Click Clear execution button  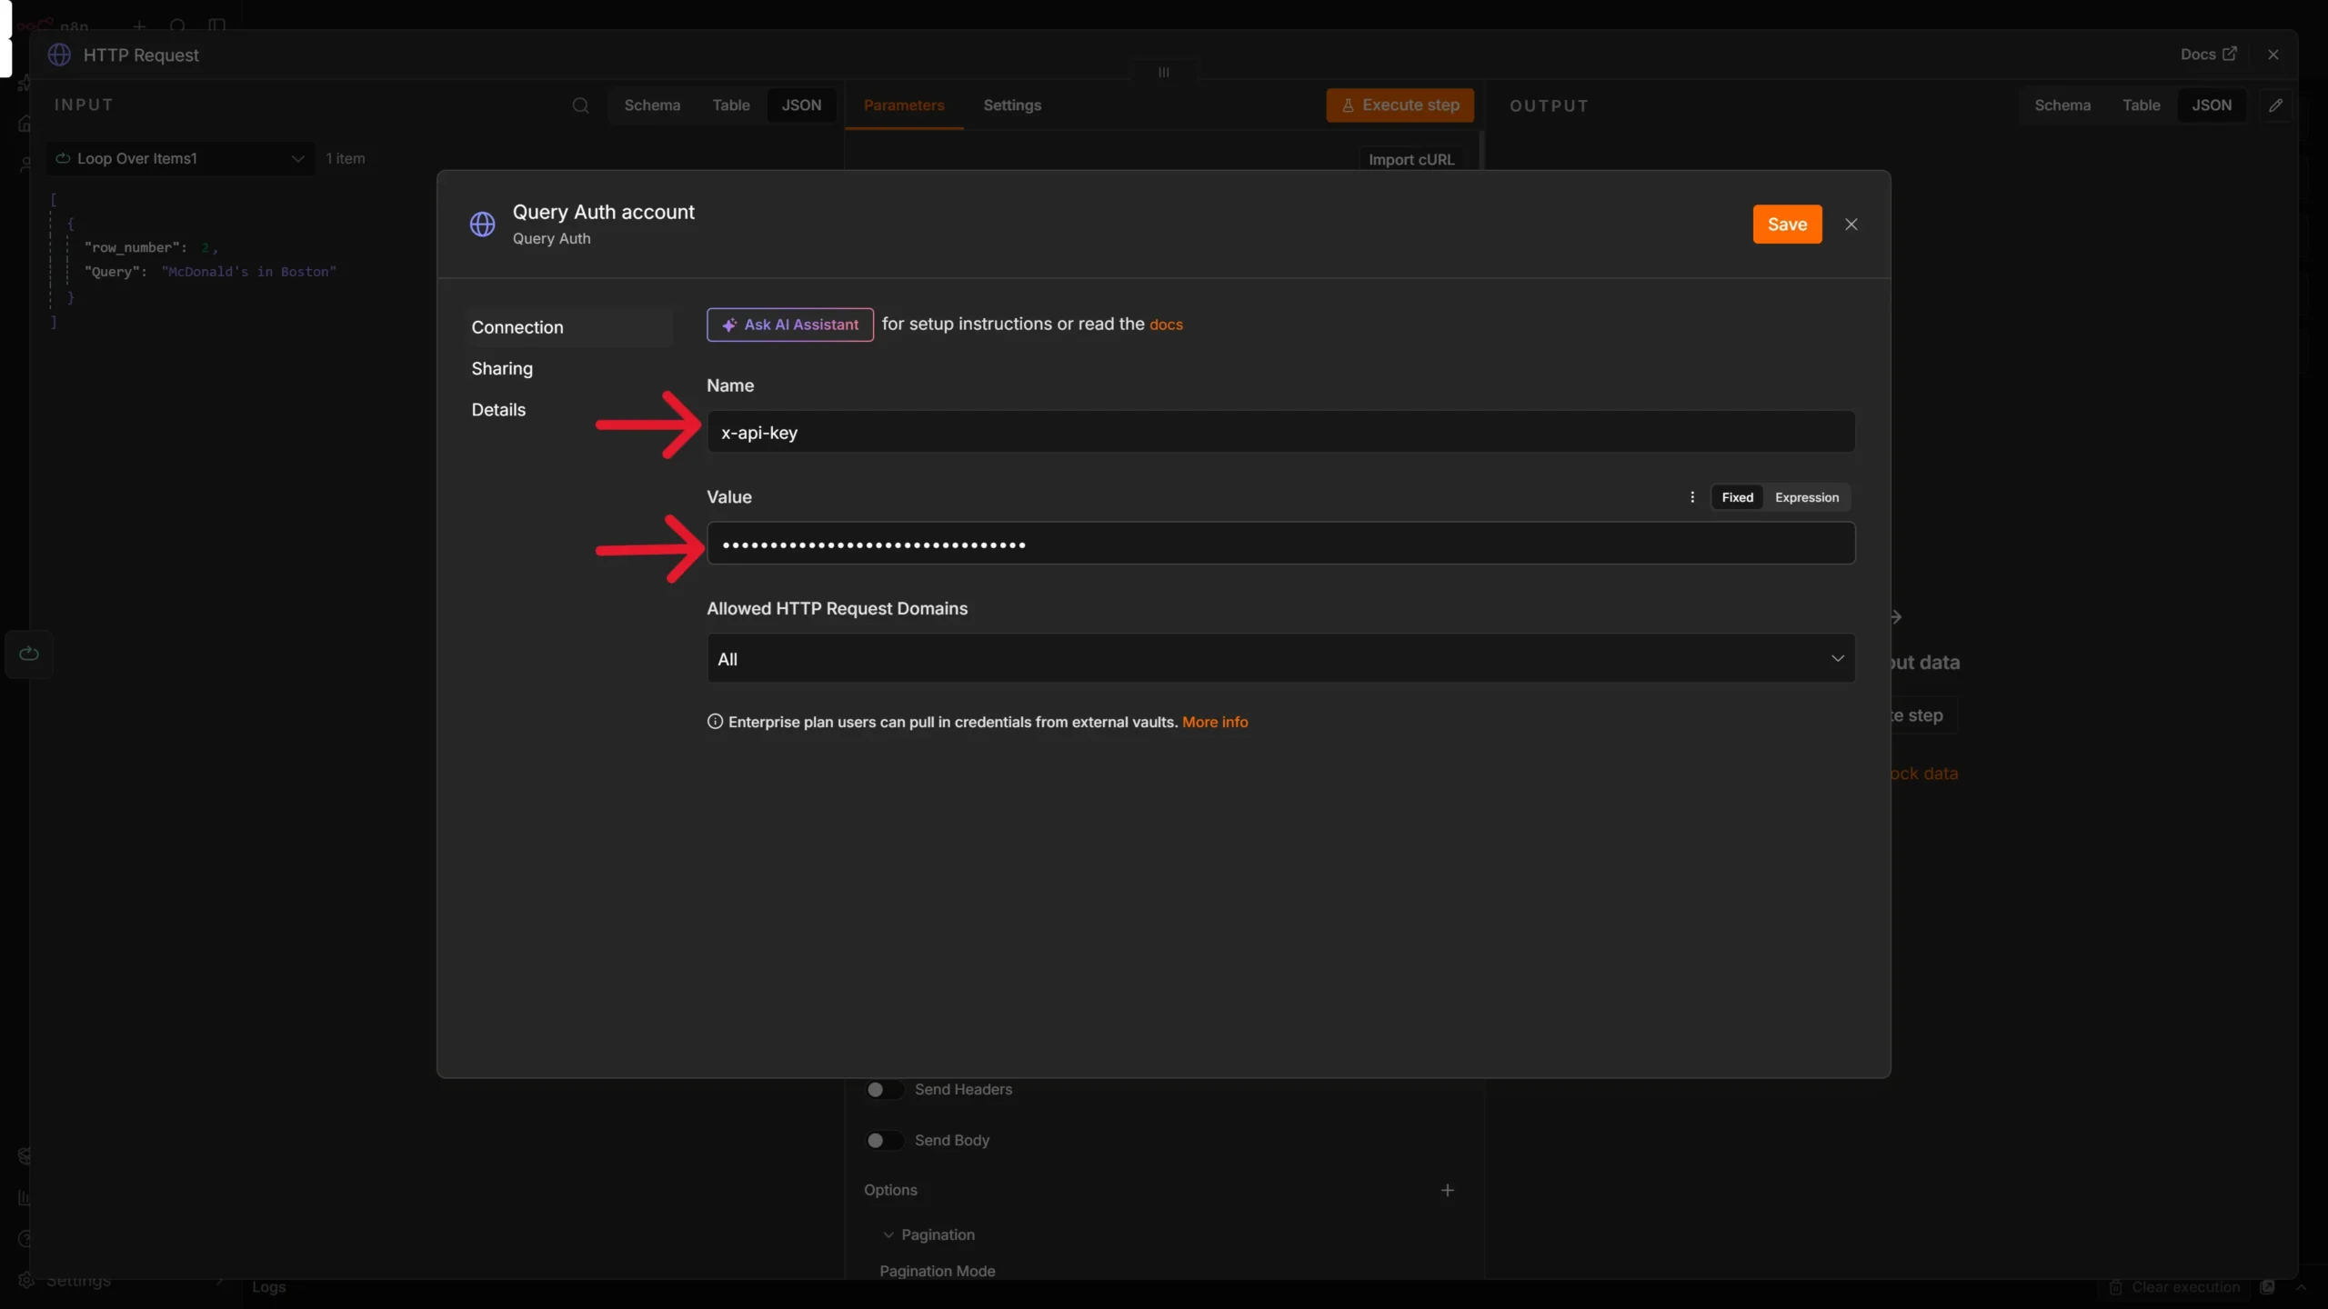pos(2175,1287)
